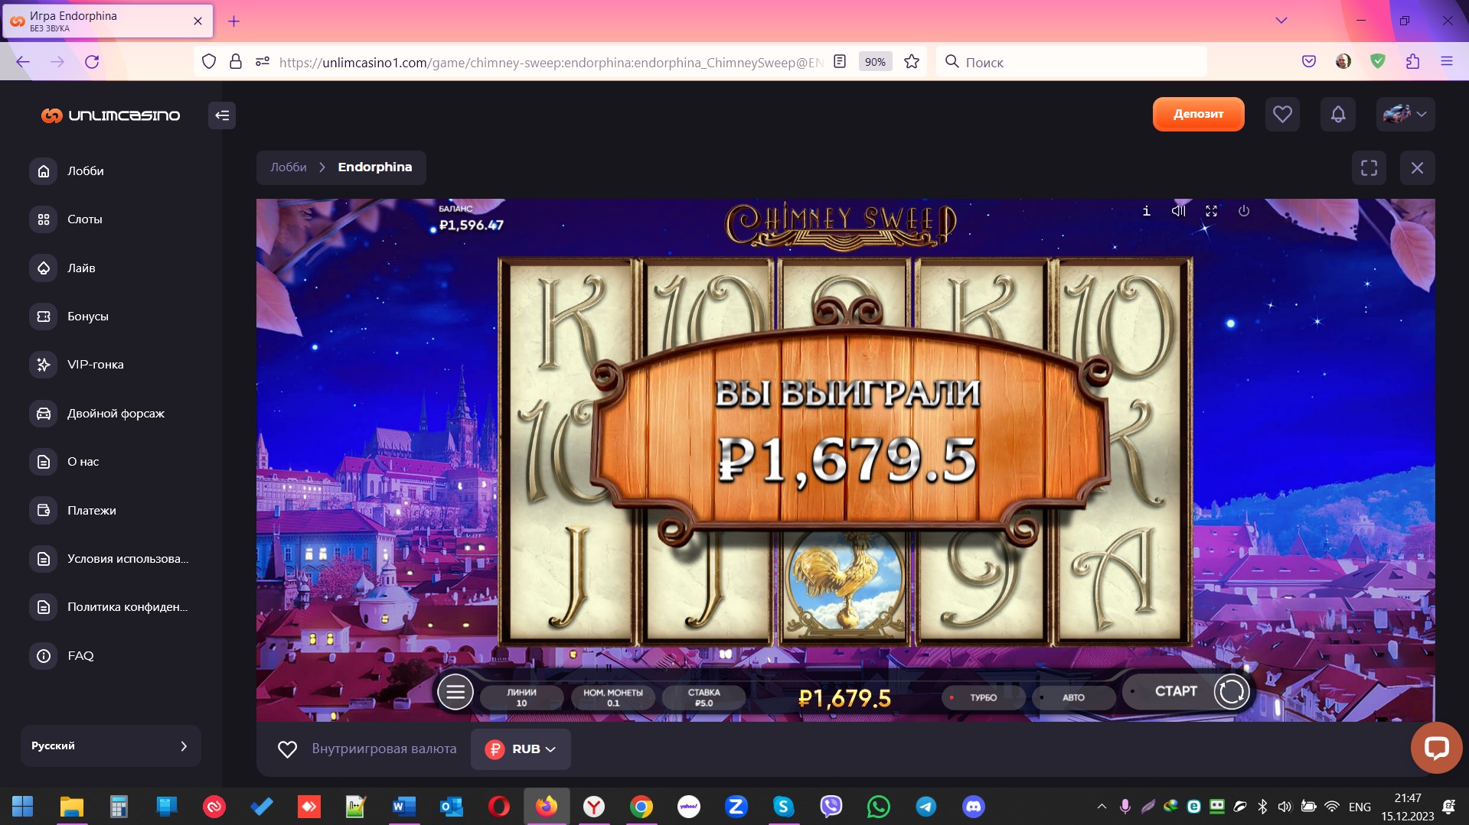
Task: Toggle in-game fullscreen icon
Action: (1211, 211)
